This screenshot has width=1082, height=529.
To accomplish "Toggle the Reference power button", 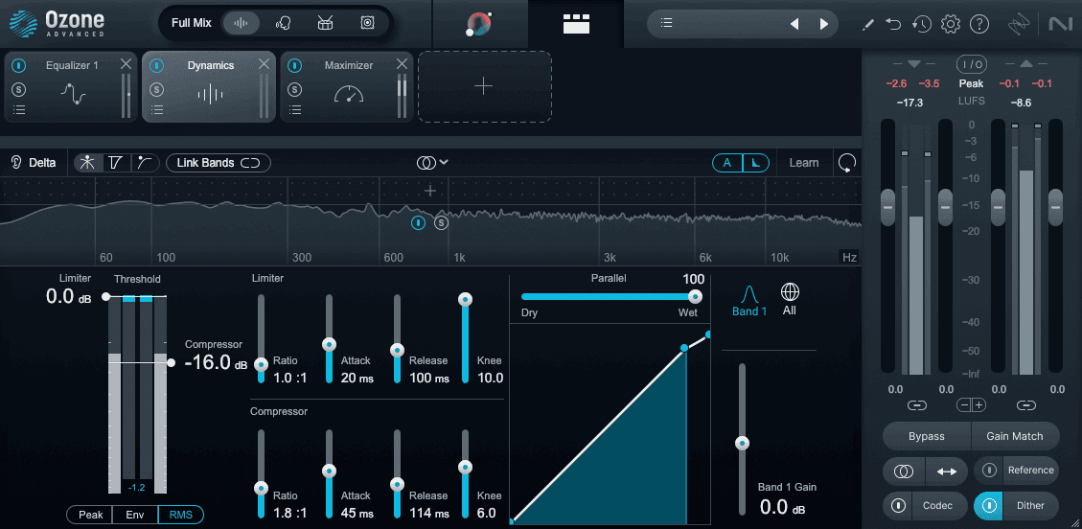I will (990, 471).
